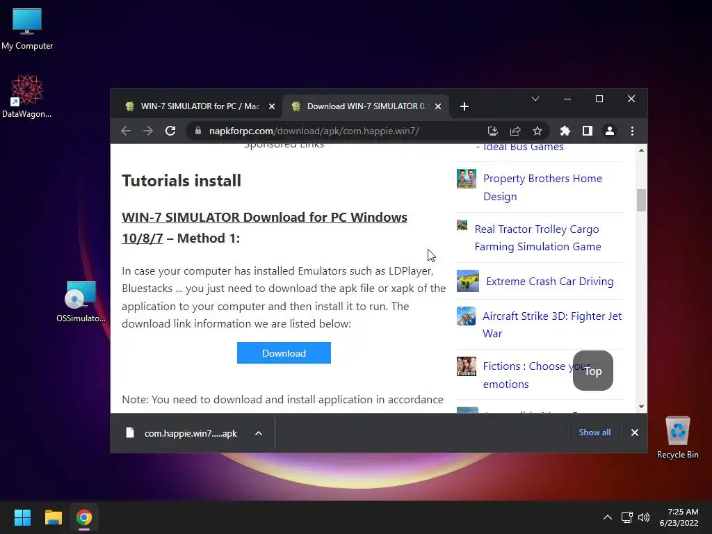
Task: Click the install app icon in address bar
Action: [493, 131]
